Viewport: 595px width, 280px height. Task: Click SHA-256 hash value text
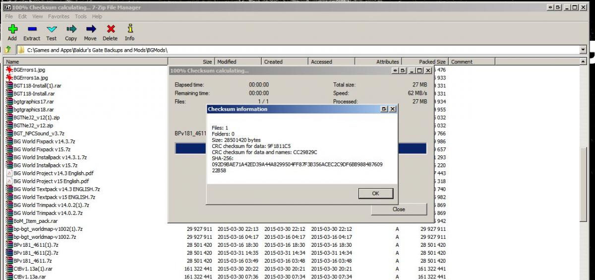(x=297, y=167)
